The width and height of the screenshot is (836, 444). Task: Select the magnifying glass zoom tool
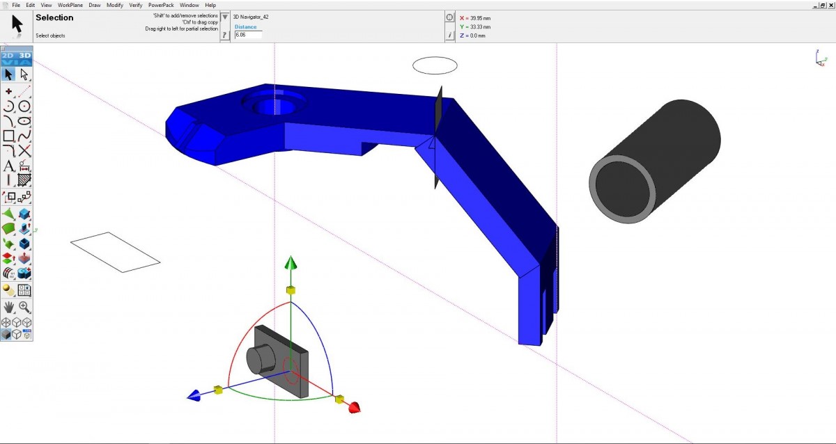pyautogui.click(x=24, y=307)
